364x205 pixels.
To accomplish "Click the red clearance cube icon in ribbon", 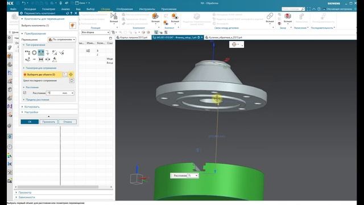I will [x=287, y=16].
